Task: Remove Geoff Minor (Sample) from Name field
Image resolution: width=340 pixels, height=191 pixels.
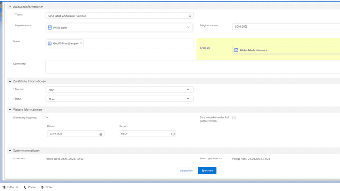Action: (81, 43)
